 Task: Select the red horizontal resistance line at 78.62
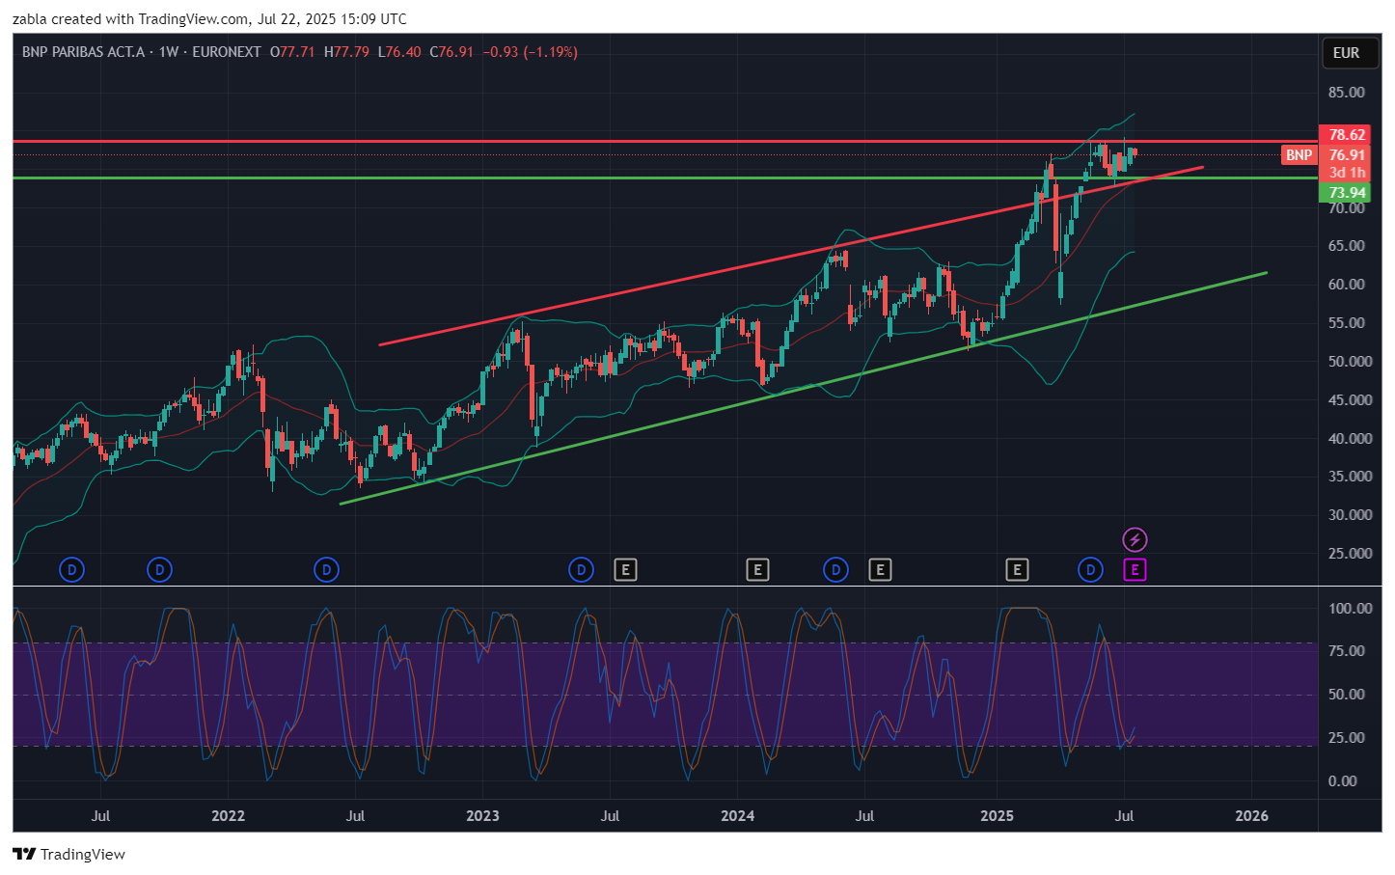point(666,141)
